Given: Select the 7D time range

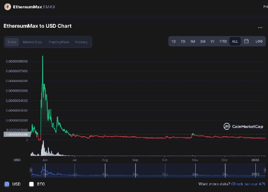Looking at the screenshot, I should (x=183, y=41).
